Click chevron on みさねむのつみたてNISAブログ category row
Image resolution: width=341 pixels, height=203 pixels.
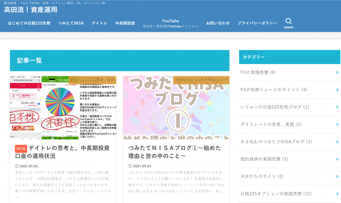pyautogui.click(x=337, y=142)
